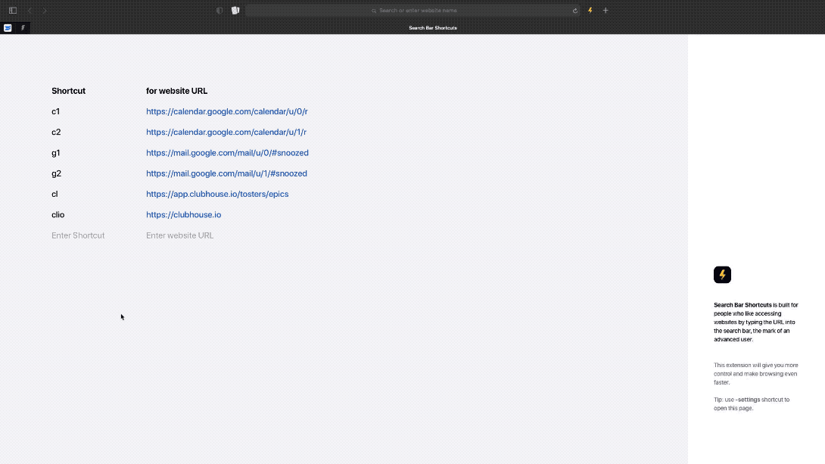Click the 'This extension will give you' paragraph
Viewport: 825px width, 464px height.
click(756, 373)
